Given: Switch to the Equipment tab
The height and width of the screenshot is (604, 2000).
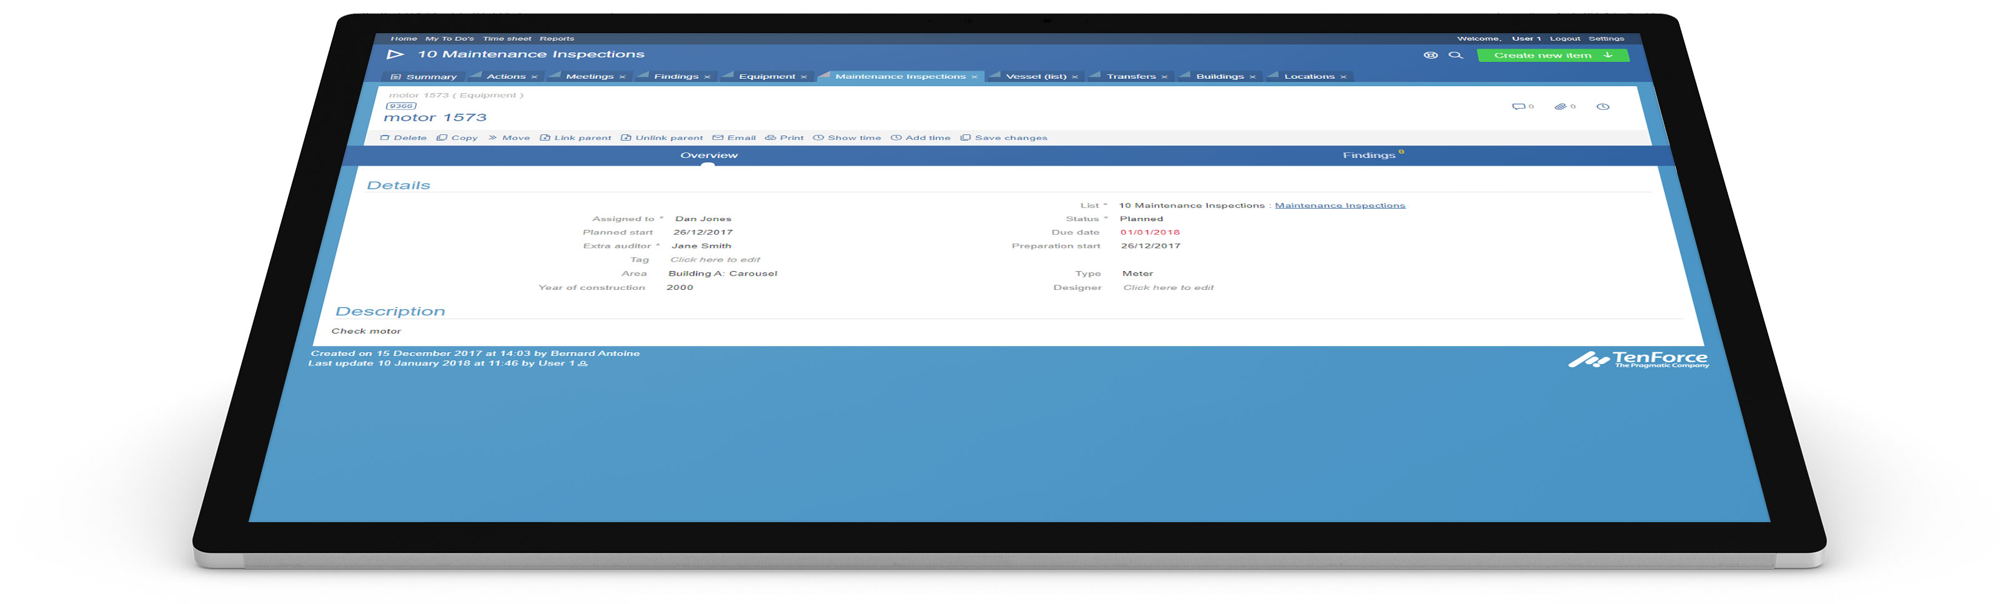Looking at the screenshot, I should pyautogui.click(x=766, y=76).
